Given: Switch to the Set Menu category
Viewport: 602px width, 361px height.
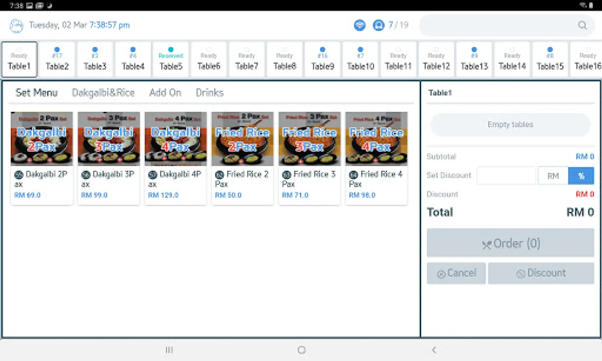Looking at the screenshot, I should pyautogui.click(x=36, y=93).
